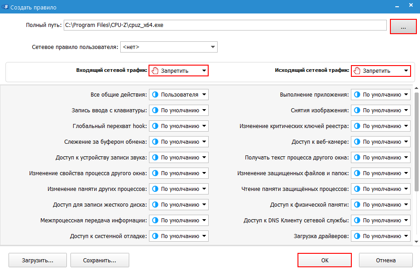
Task: Open 'Чтение памяти защищённых процессов' dropdown
Action: (x=381, y=189)
